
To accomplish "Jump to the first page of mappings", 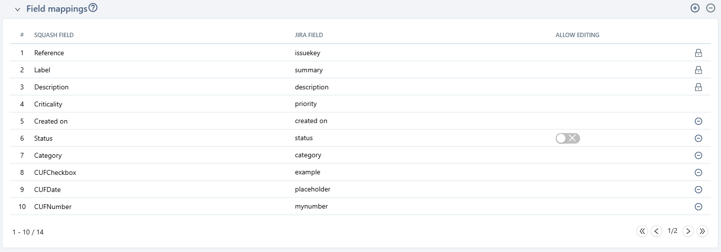I will pyautogui.click(x=642, y=231).
